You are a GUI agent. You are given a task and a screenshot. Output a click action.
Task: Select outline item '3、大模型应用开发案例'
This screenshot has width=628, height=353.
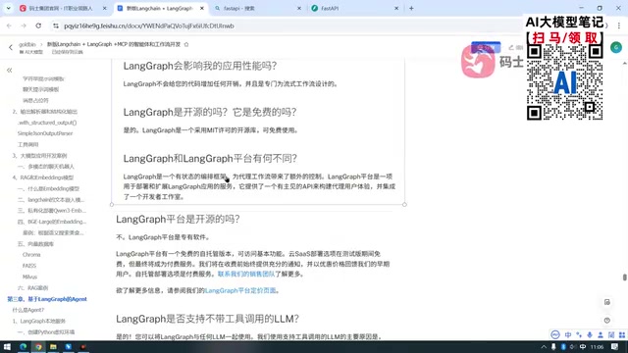[39, 155]
